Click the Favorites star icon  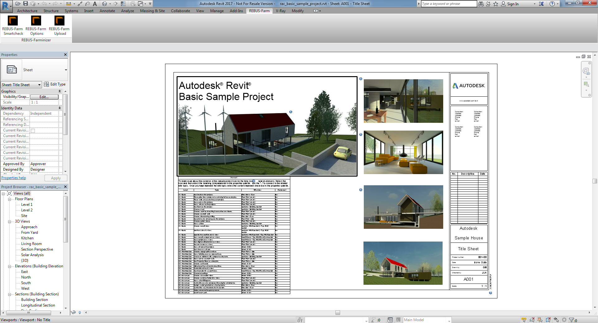[x=496, y=4]
